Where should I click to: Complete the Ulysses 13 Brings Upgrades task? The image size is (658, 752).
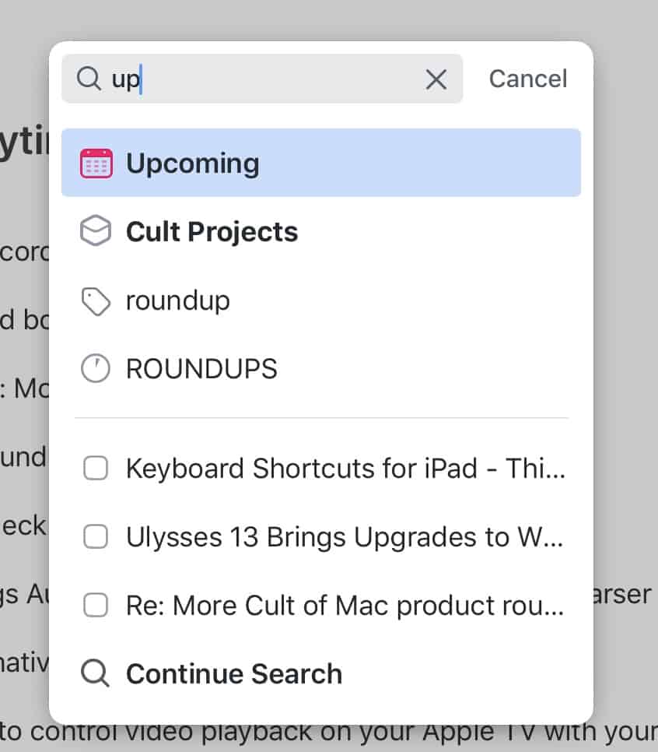click(x=95, y=536)
